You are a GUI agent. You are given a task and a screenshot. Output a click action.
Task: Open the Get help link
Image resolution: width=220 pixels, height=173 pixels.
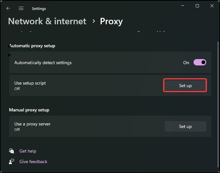click(x=28, y=151)
